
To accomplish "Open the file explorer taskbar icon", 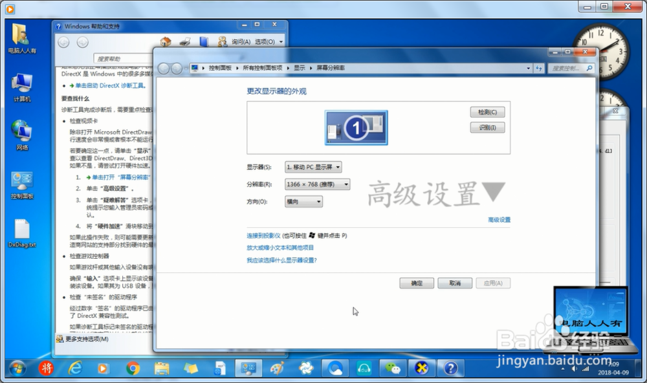I will tap(162, 367).
